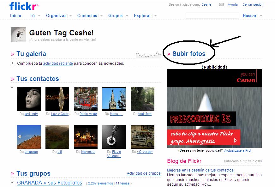This screenshot has width=275, height=187.
Task: Click Cerrar sesión to log out
Action: pyautogui.click(x=253, y=4)
